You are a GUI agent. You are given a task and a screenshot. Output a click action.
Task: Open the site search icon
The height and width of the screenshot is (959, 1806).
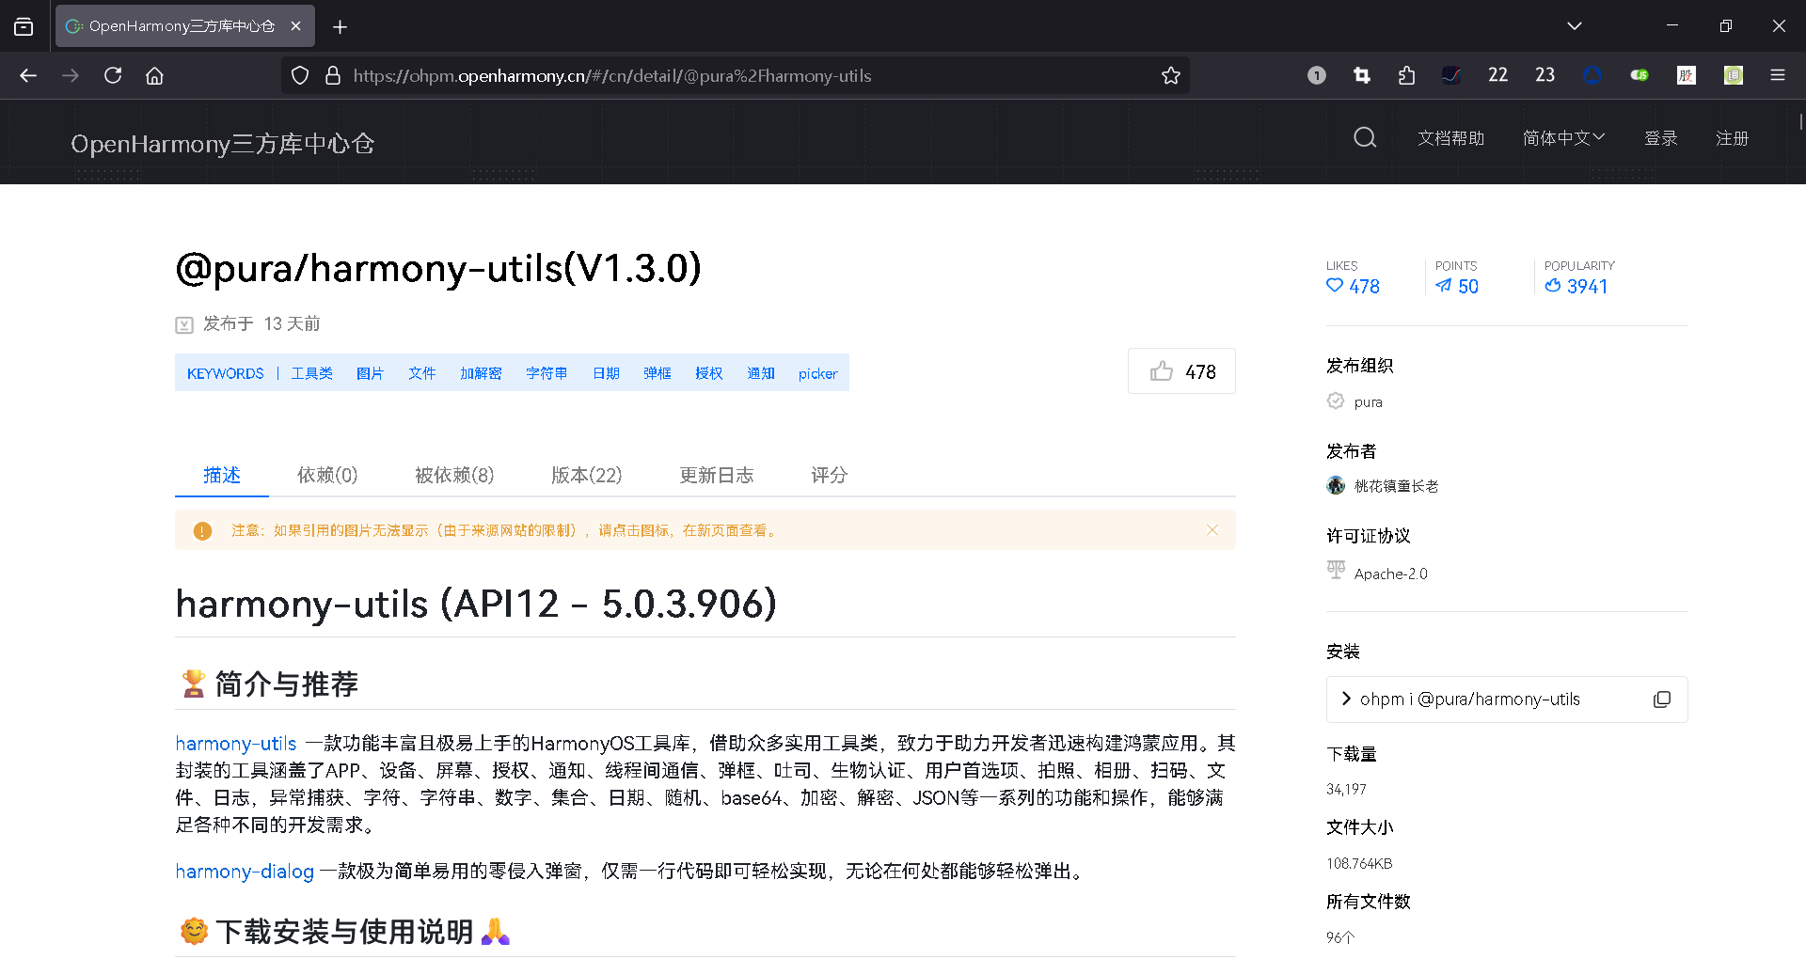pyautogui.click(x=1364, y=137)
